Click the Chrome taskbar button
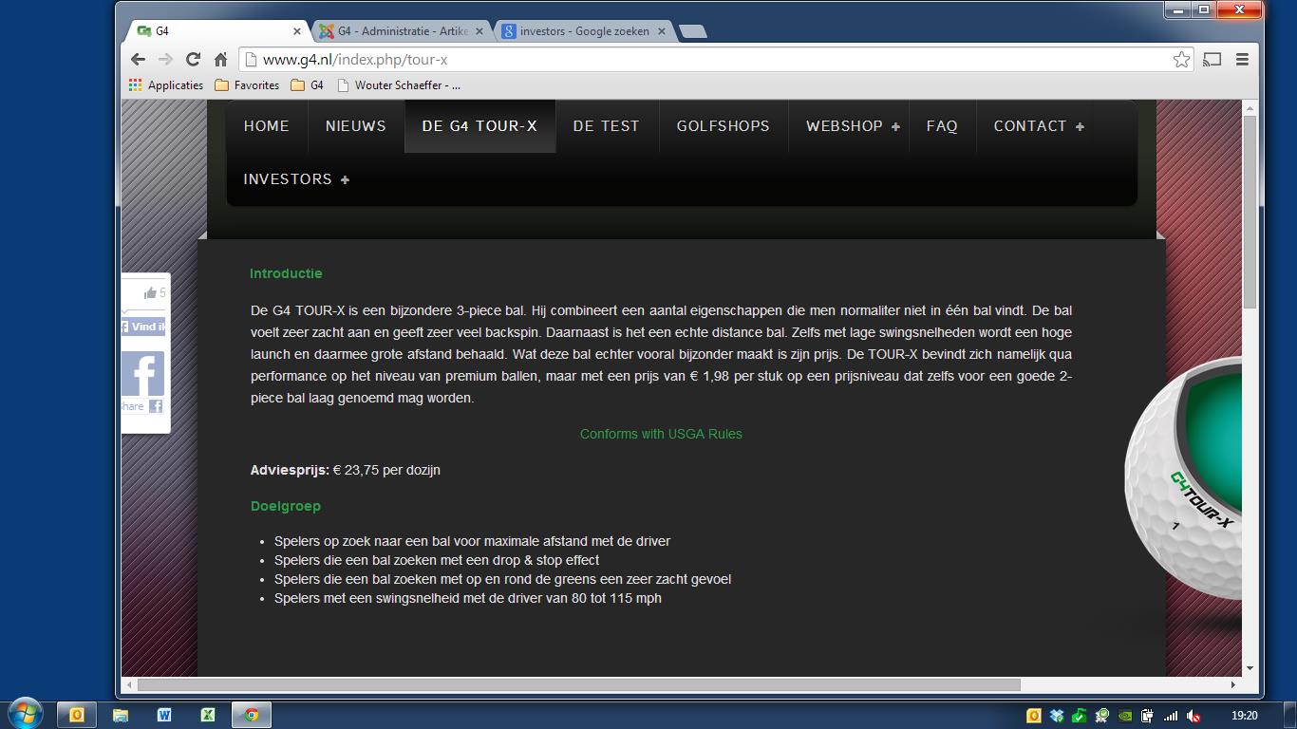The width and height of the screenshot is (1297, 729). click(x=252, y=715)
